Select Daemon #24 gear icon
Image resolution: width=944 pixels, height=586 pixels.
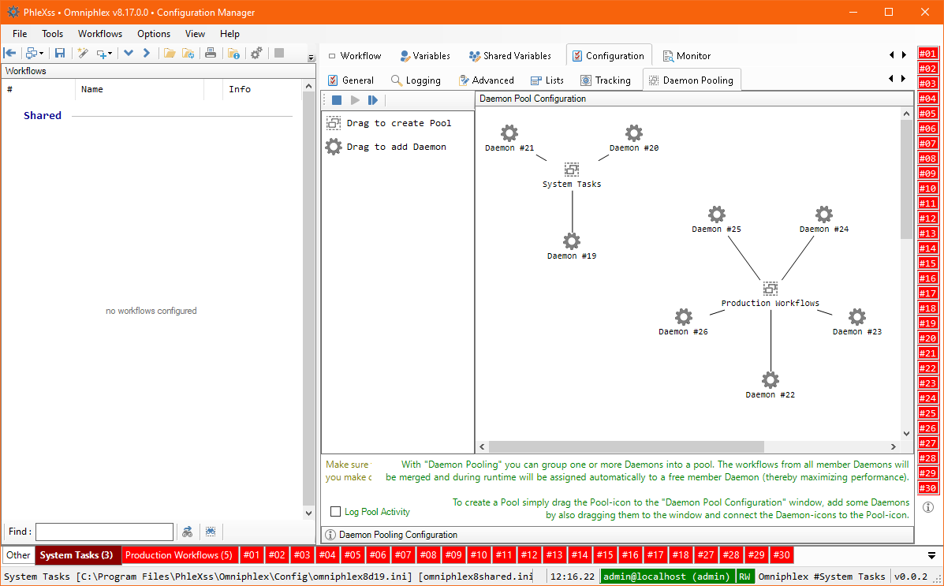824,214
